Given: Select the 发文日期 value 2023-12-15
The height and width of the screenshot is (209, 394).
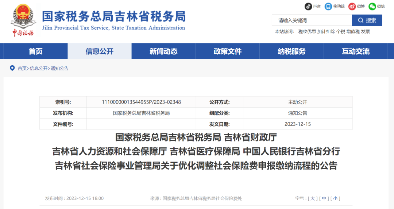Looking at the screenshot, I should [x=298, y=124].
